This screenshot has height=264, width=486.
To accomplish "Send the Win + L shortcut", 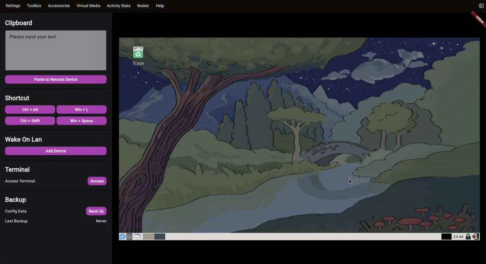I will (x=82, y=110).
